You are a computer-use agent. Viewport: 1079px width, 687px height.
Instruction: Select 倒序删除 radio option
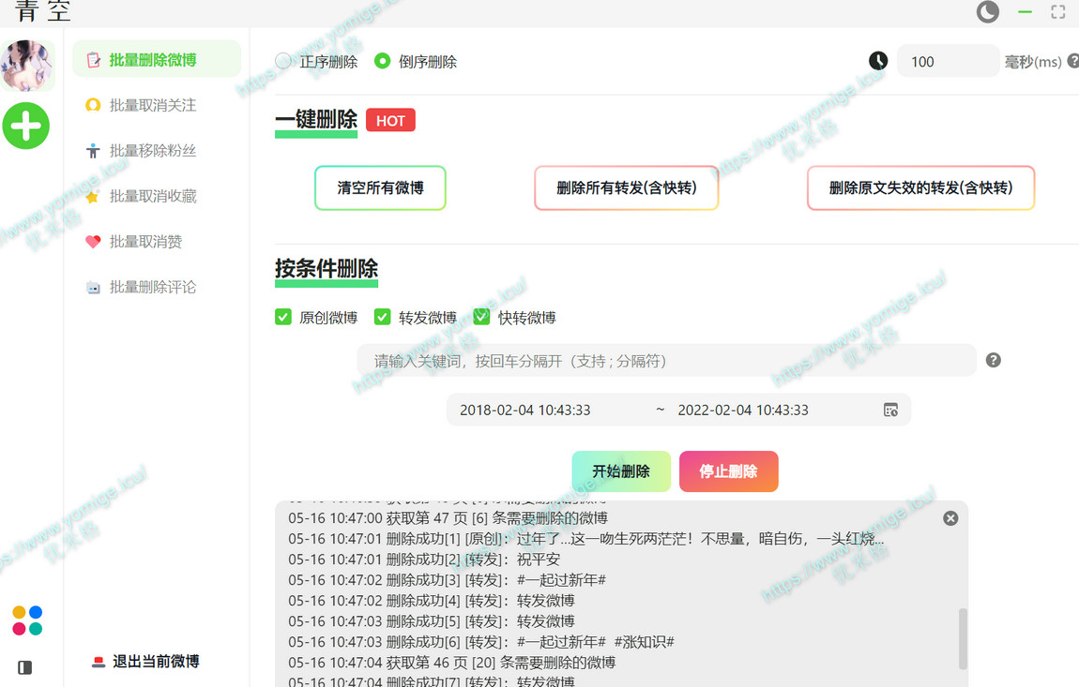382,62
